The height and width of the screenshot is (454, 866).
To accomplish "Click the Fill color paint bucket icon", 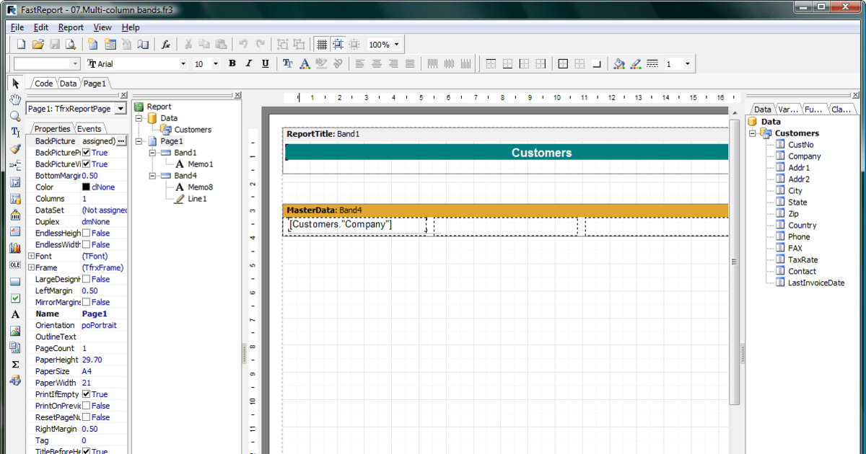I will pos(618,64).
